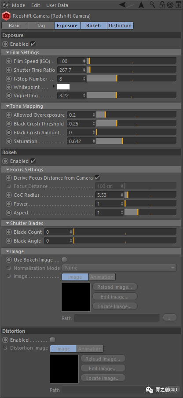Open the Mode menu
The height and width of the screenshot is (398, 183).
coord(18,5)
